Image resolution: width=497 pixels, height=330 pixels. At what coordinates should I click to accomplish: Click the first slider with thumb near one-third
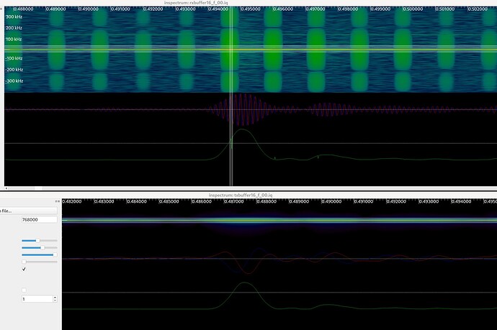pos(40,241)
